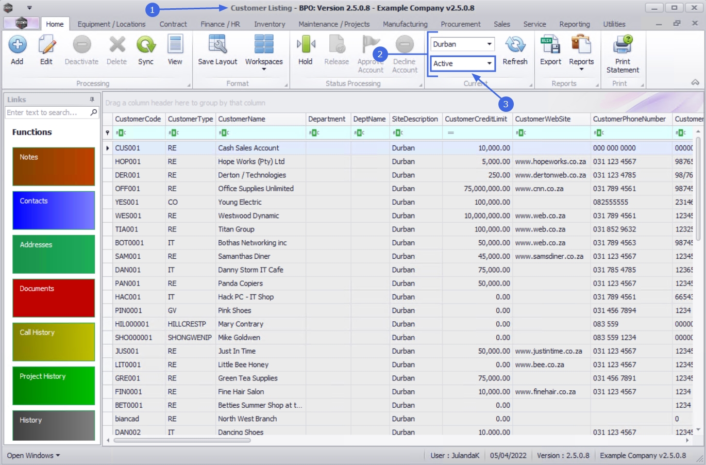Expand Open Windows list
Viewport: 706px width, 465px height.
(x=33, y=456)
